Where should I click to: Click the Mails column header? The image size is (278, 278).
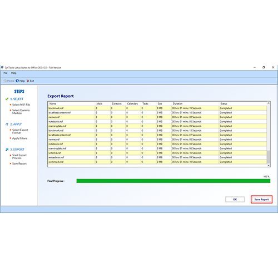pyautogui.click(x=103, y=103)
